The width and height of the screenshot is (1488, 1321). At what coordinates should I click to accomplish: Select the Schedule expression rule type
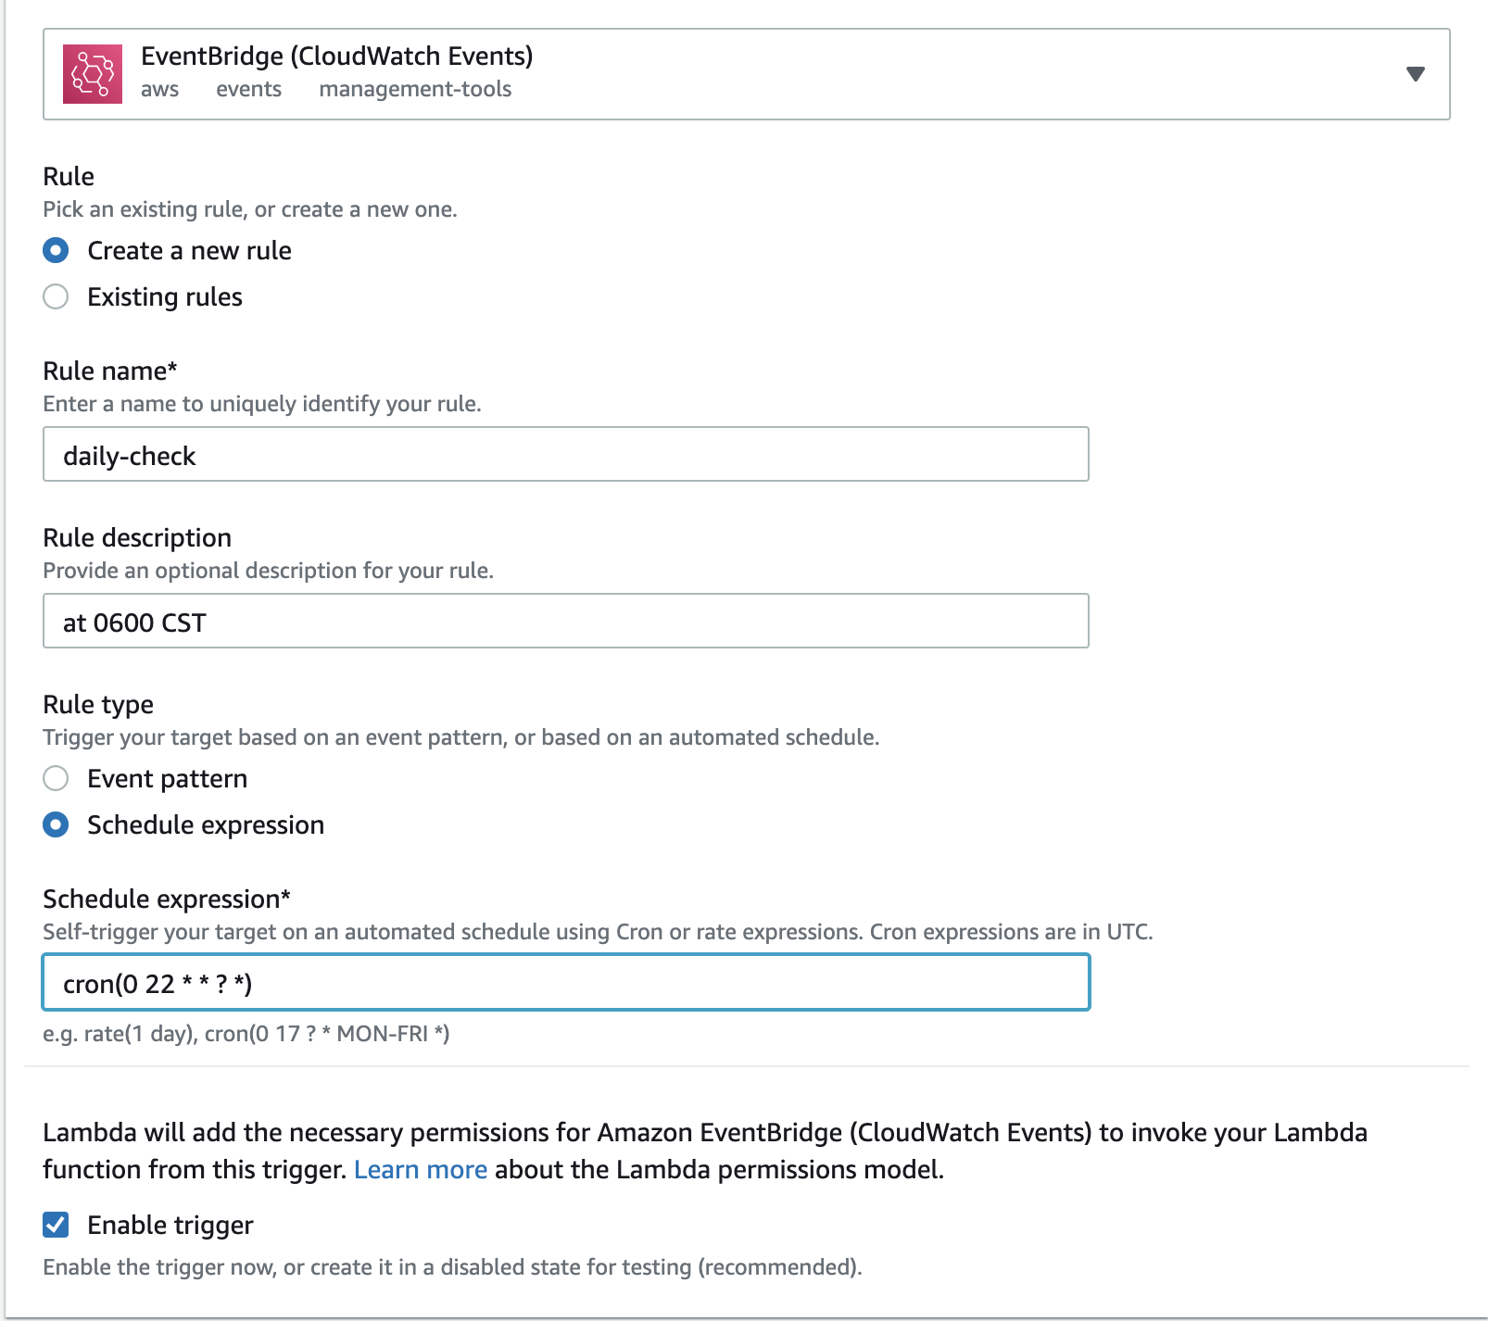tap(57, 824)
